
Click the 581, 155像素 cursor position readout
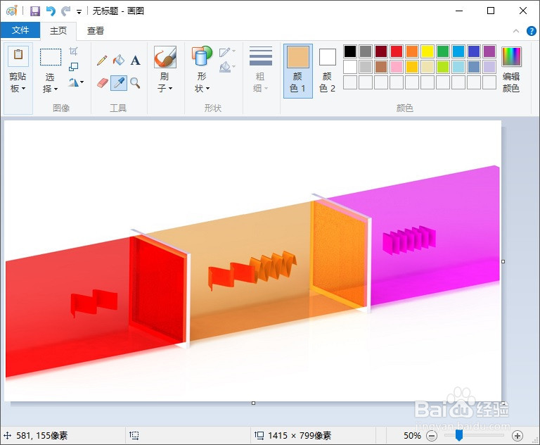tap(41, 436)
